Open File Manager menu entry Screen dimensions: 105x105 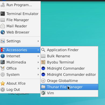(x=20, y=20)
